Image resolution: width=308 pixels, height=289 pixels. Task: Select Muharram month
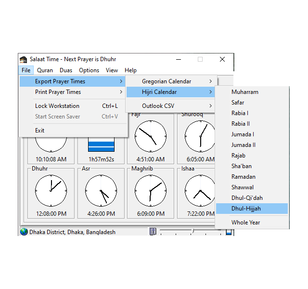point(252,92)
